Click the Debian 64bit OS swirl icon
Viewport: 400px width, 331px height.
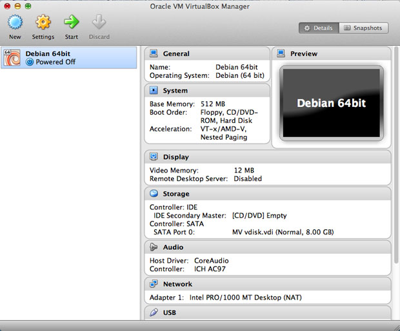click(12, 57)
